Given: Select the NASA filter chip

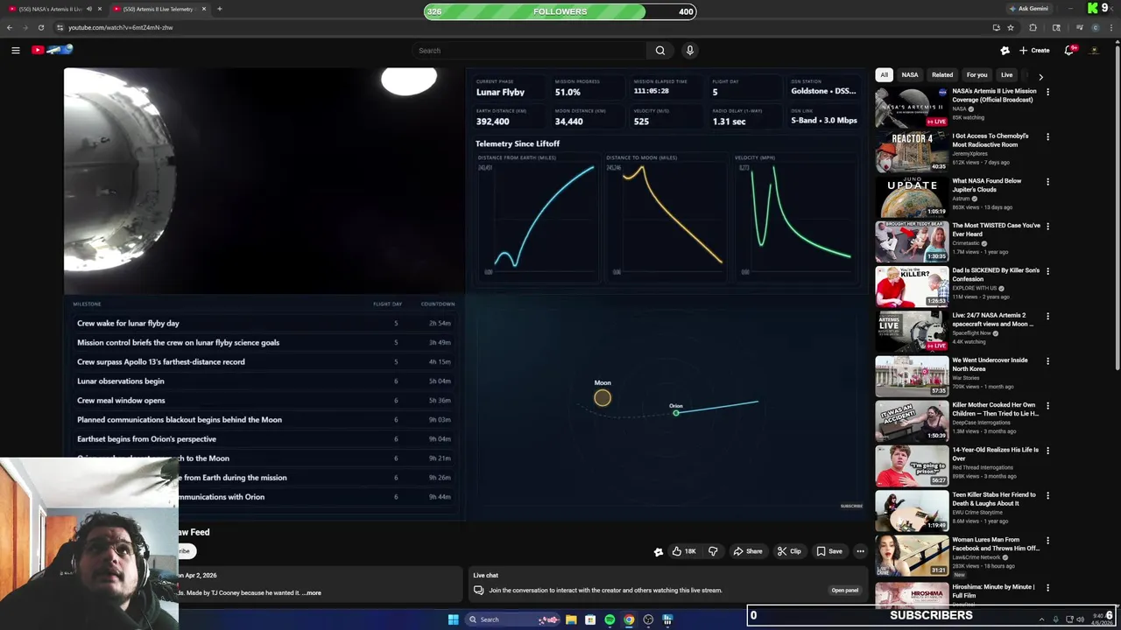Looking at the screenshot, I should (910, 75).
